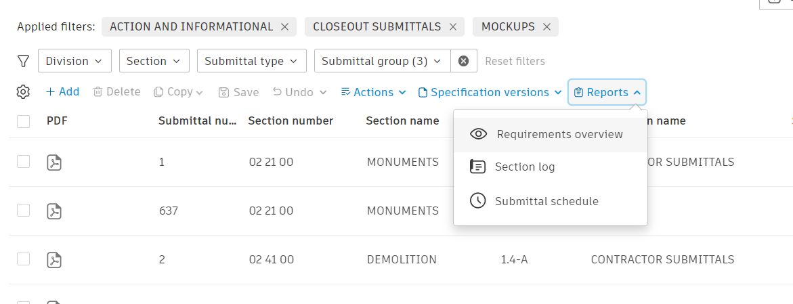Image resolution: width=793 pixels, height=304 pixels.
Task: Click the Add button
Action: coord(62,92)
